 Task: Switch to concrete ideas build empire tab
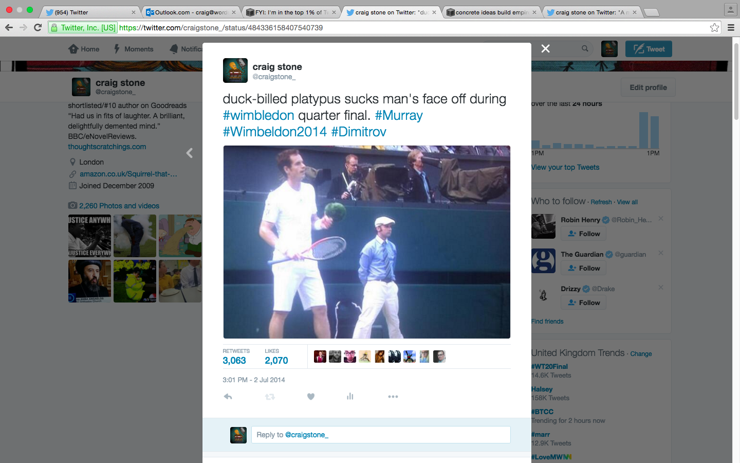(491, 12)
